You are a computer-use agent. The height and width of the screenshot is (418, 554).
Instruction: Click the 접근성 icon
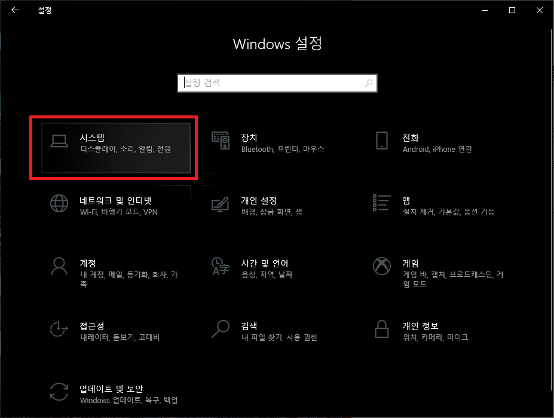click(59, 329)
